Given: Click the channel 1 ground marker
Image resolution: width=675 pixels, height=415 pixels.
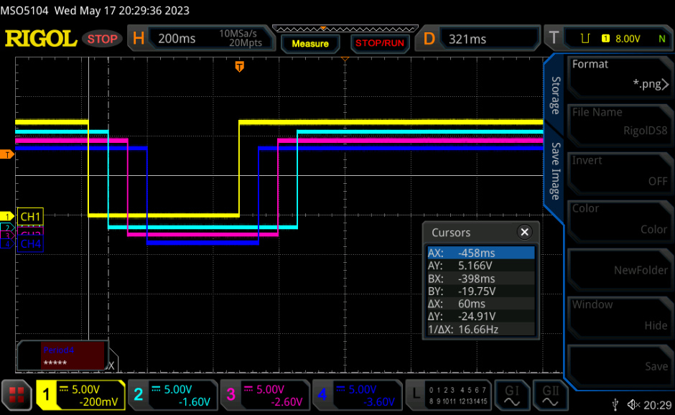Looking at the screenshot, I should pyautogui.click(x=7, y=216).
